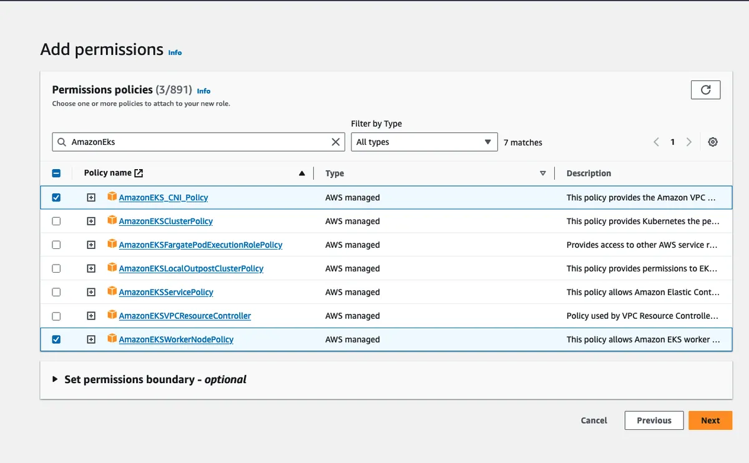This screenshot has height=463, width=749.
Task: Click the policy cube icon for AmazonEKSLocalOutpostClusterPolicy
Action: [112, 268]
